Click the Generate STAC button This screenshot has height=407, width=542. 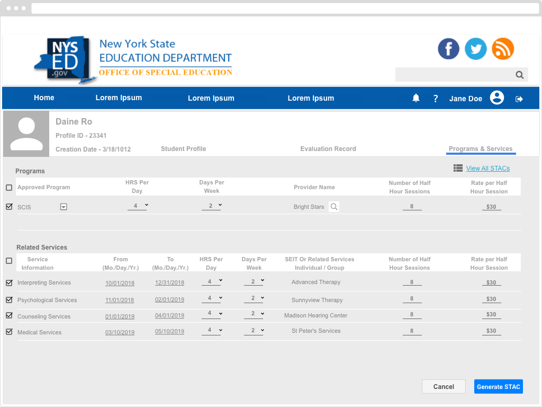[498, 387]
